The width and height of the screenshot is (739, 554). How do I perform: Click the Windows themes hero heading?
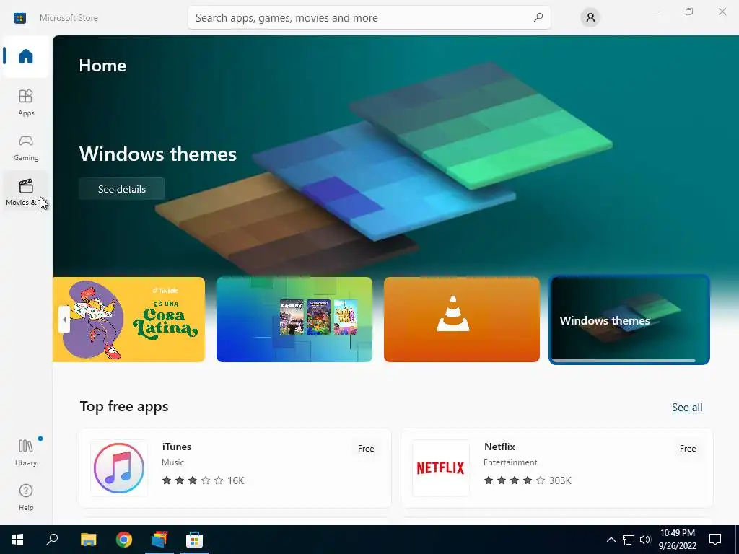158,154
